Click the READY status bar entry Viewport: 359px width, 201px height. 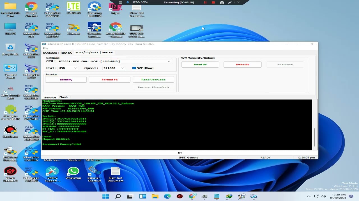[x=265, y=157]
